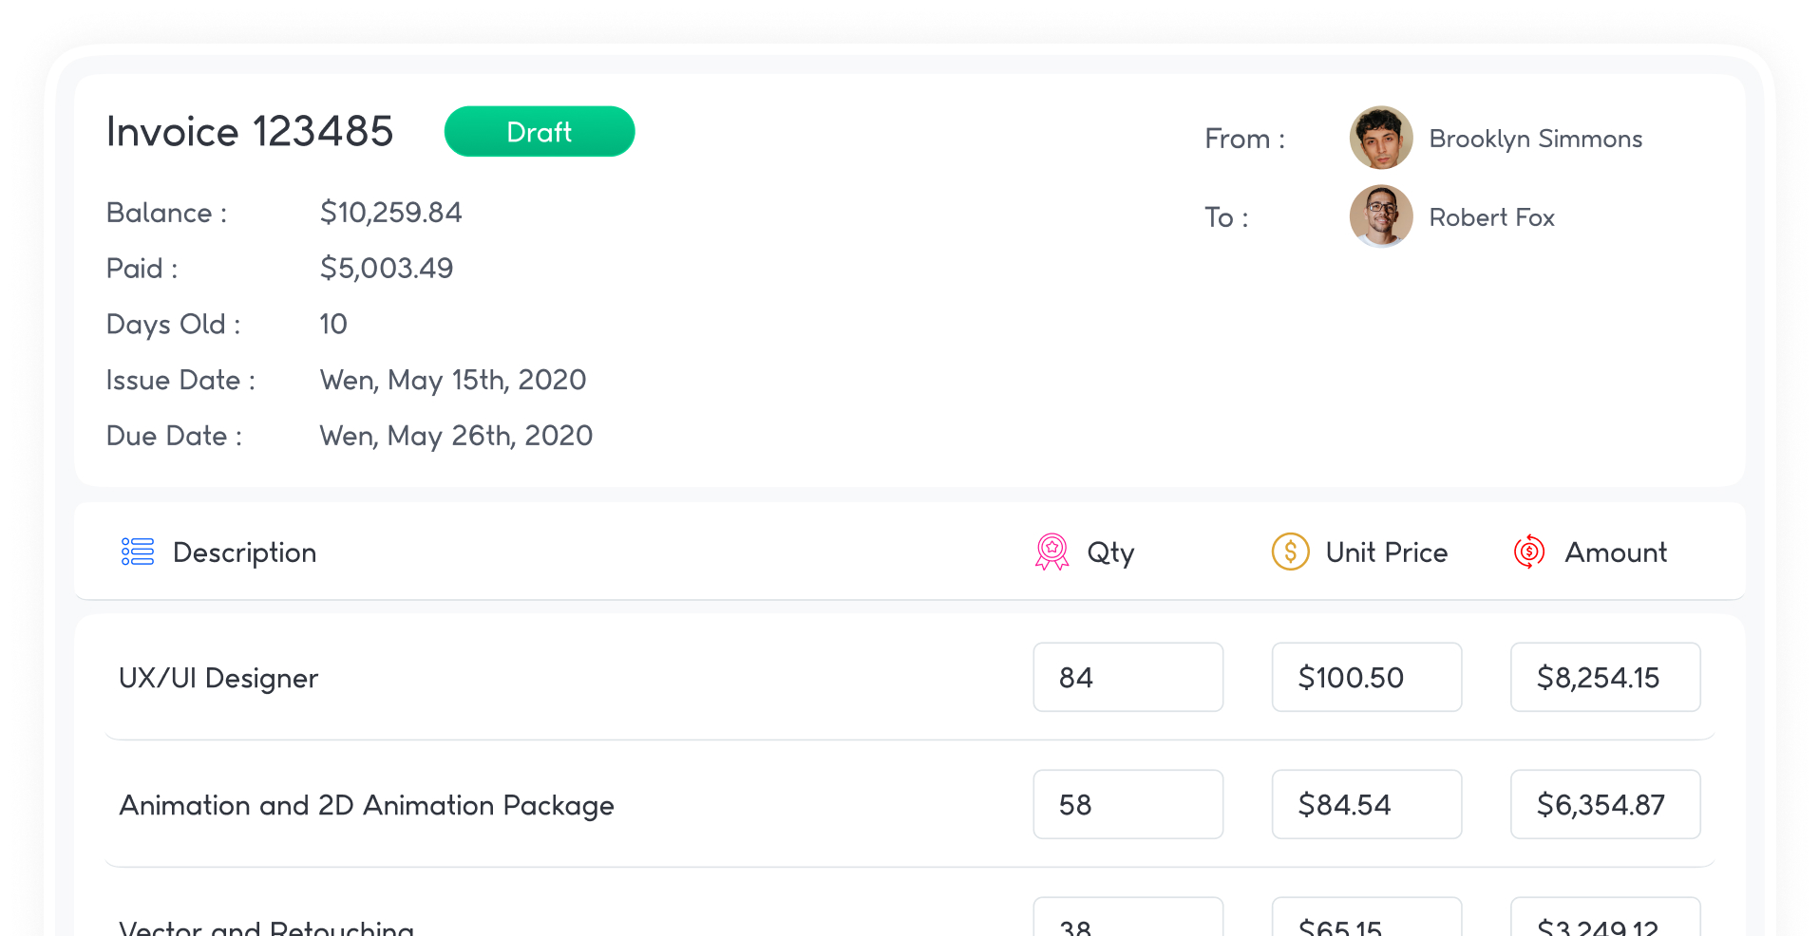Viewport: 1819px width, 936px height.
Task: Select the Brooklyn Simmons sender name
Action: point(1535,139)
